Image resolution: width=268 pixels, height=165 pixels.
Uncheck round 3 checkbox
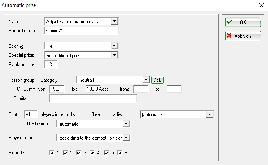pyautogui.click(x=79, y=153)
